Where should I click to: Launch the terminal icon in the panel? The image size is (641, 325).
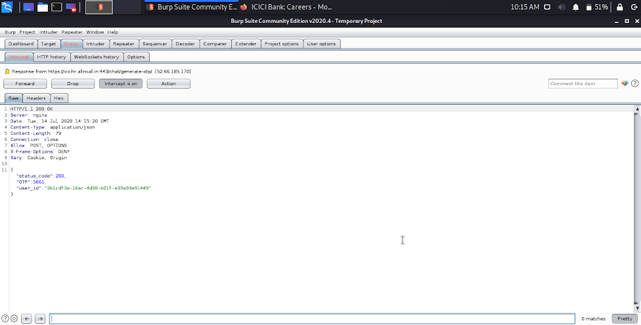click(x=57, y=7)
